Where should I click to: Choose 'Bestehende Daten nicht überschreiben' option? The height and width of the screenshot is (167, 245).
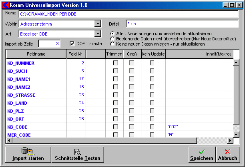(x=113, y=39)
